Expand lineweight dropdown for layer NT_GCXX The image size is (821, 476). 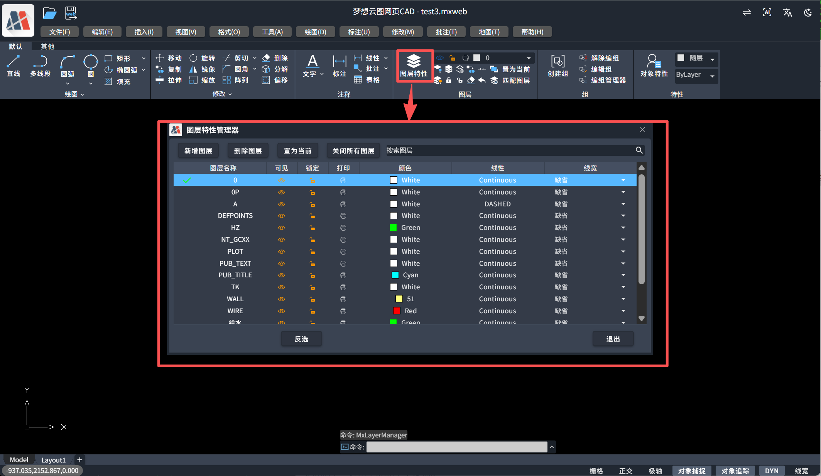(623, 240)
